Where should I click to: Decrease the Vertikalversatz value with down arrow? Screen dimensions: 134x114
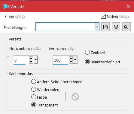tap(71, 62)
